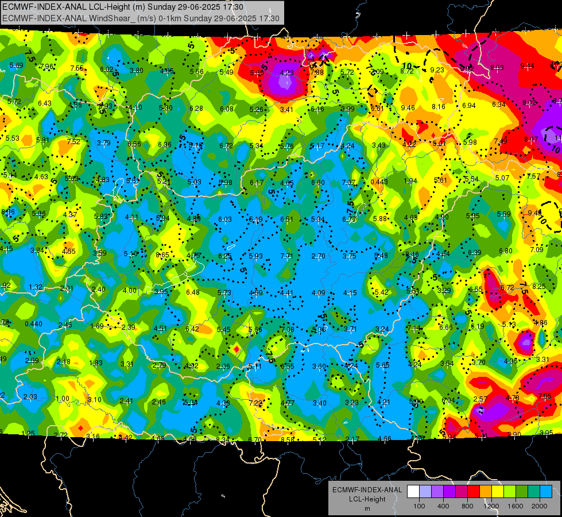Click the 'LCL-Height (m)' title line
Screen dimensions: 562x517
(x=123, y=7)
